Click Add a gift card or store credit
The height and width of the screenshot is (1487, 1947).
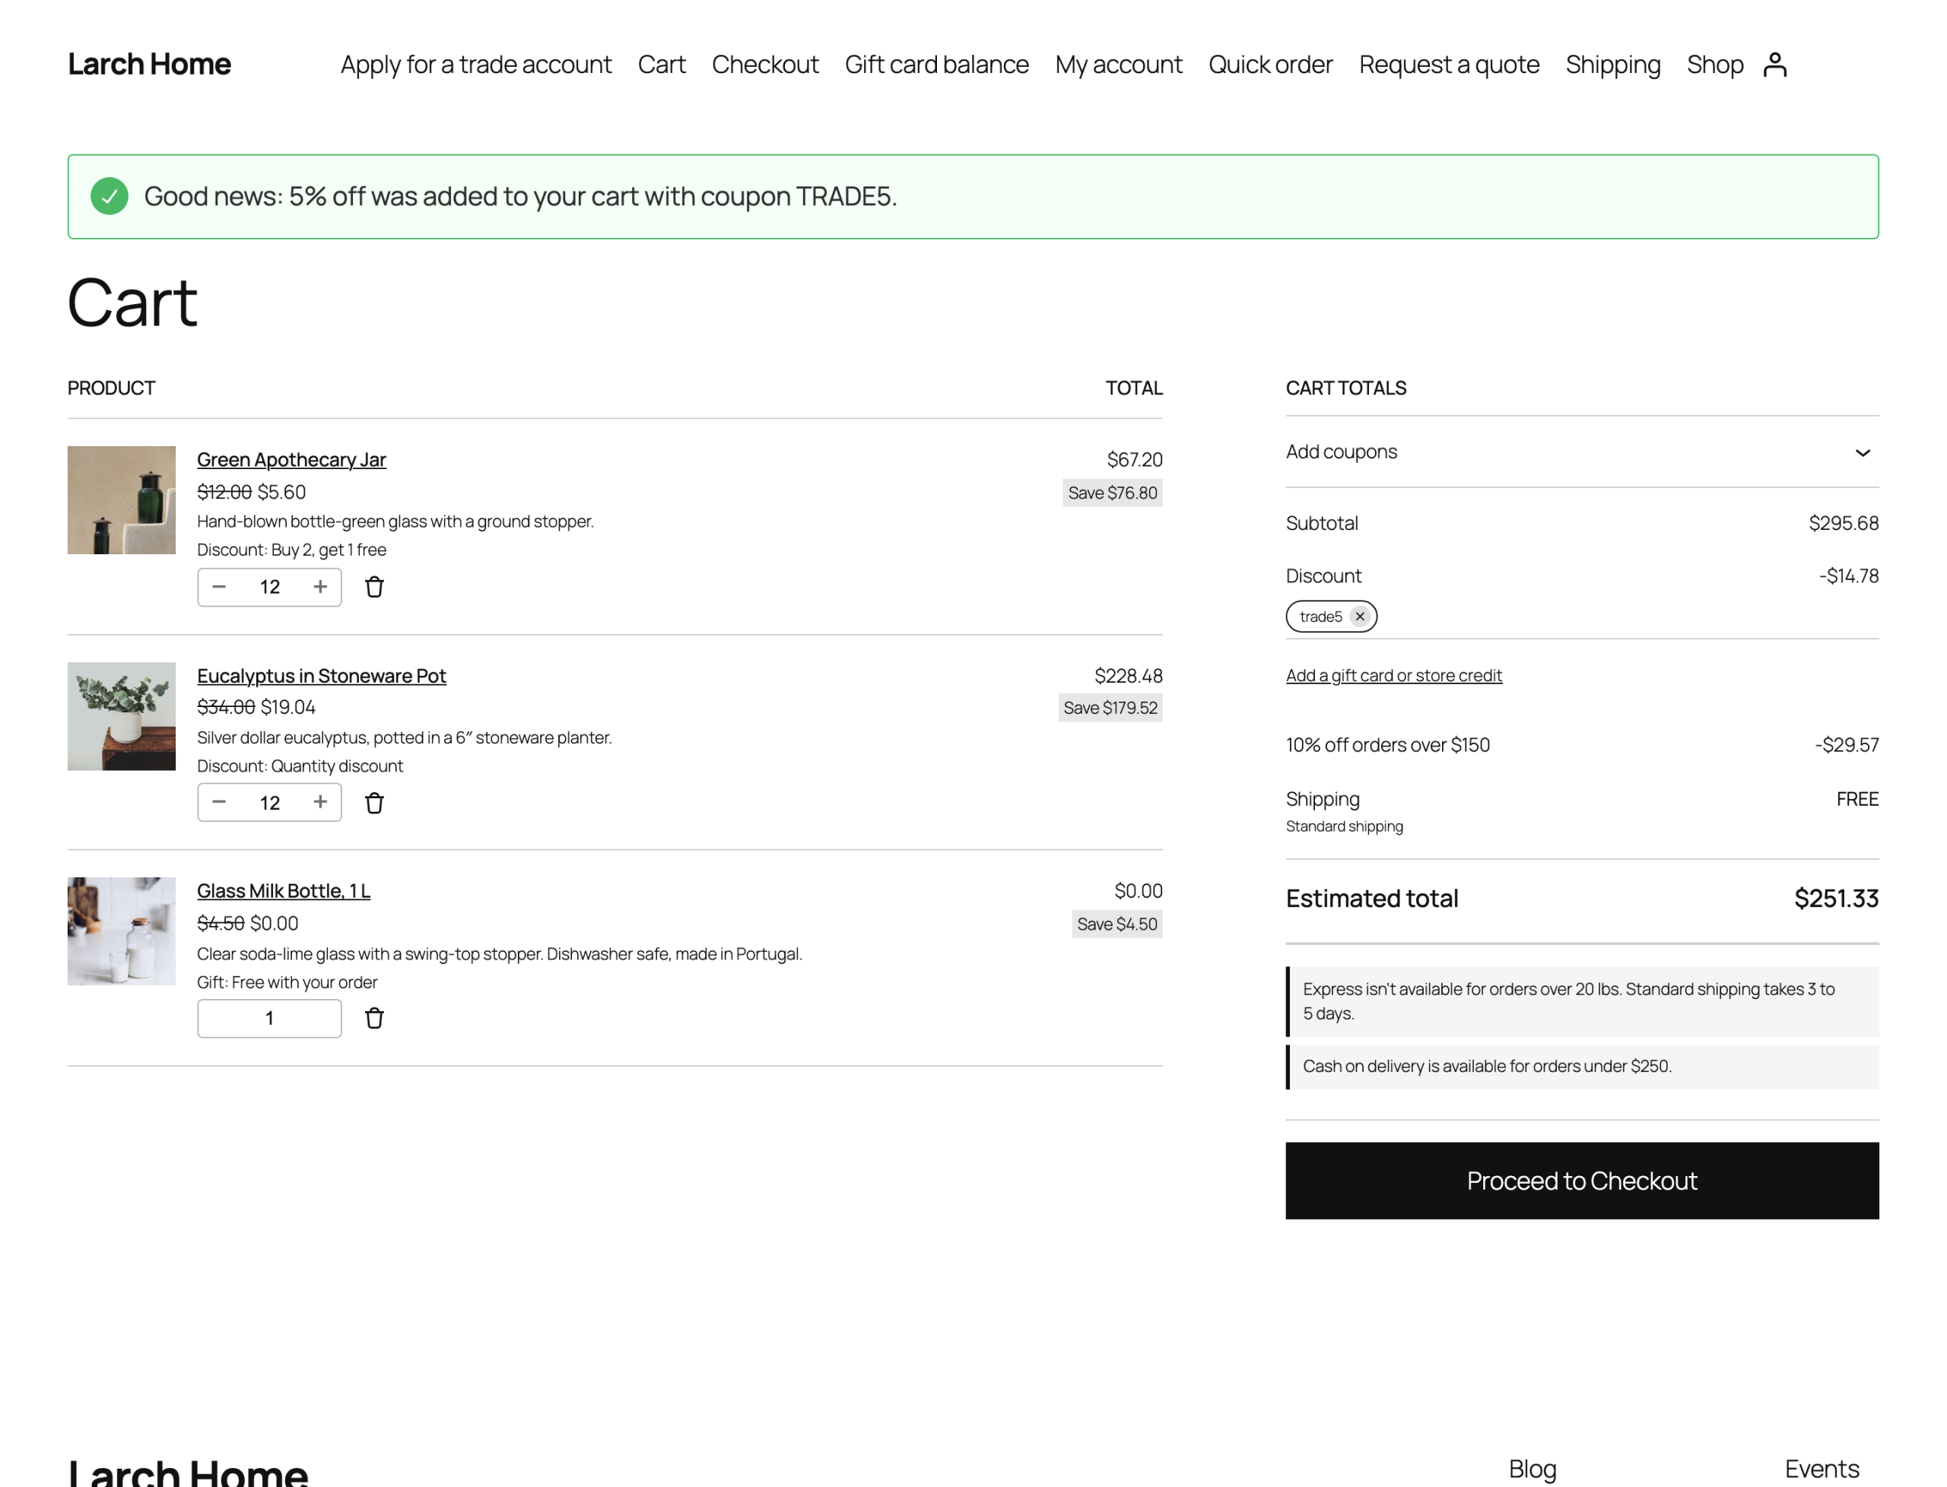pos(1393,675)
